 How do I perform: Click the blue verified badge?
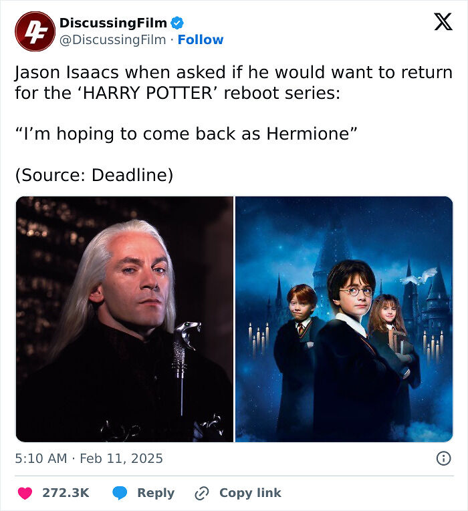click(177, 23)
